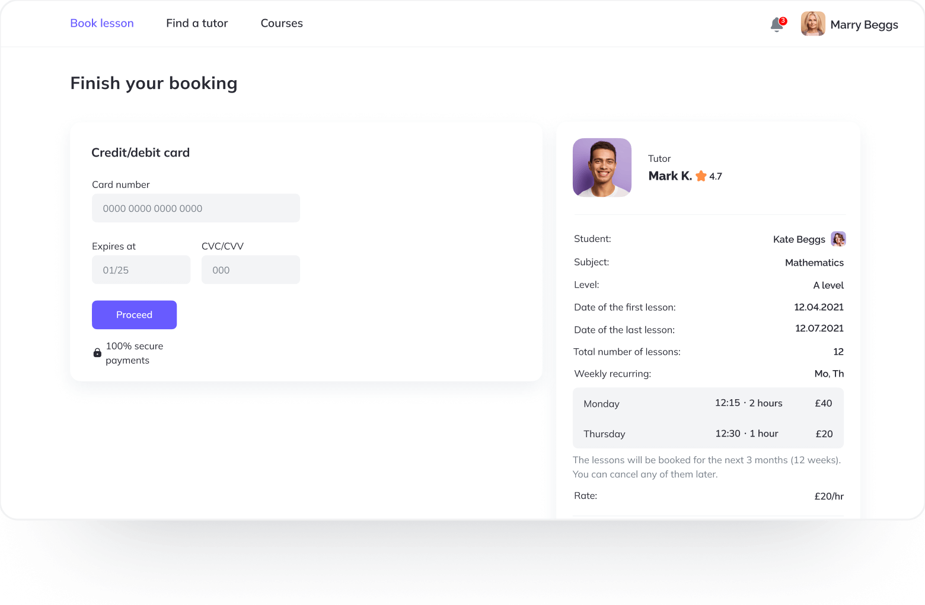Screen dimensions: 925x605
Task: Click the Rate label
Action: [585, 496]
